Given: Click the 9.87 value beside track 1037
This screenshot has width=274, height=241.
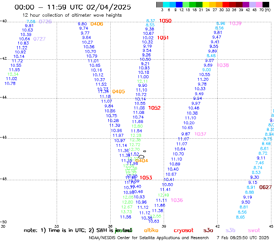Looking at the screenshot, I should [x=186, y=134].
